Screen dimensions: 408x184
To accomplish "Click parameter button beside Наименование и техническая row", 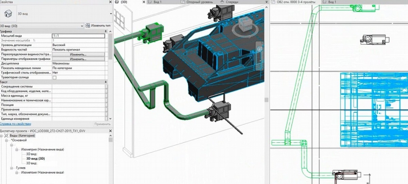I will click(x=106, y=100).
